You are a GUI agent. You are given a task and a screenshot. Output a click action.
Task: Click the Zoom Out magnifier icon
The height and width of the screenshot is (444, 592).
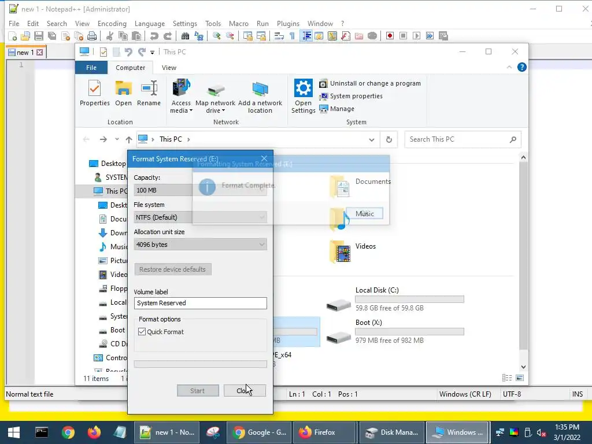(x=230, y=36)
